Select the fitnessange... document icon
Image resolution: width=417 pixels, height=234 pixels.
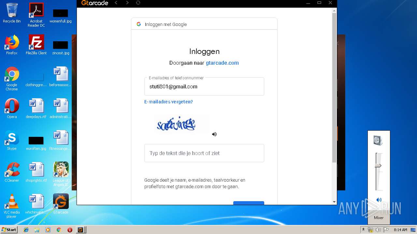click(61, 140)
